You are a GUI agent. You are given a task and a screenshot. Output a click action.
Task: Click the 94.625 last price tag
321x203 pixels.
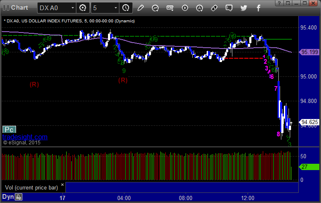(309, 122)
